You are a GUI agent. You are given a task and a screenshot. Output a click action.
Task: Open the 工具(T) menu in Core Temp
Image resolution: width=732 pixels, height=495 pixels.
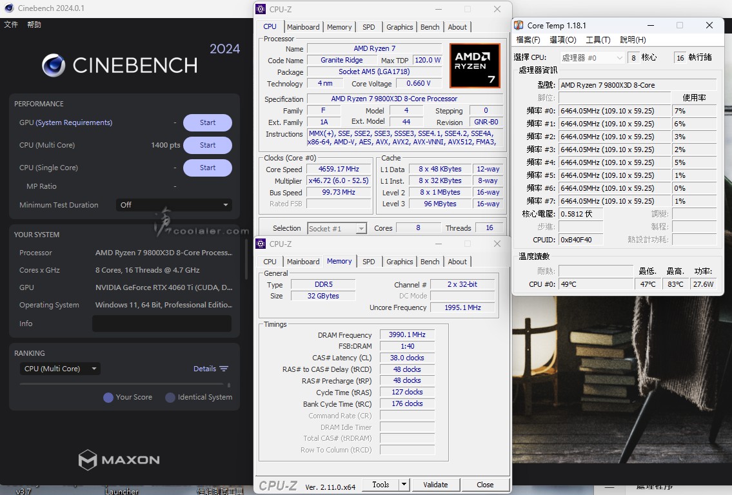(598, 40)
